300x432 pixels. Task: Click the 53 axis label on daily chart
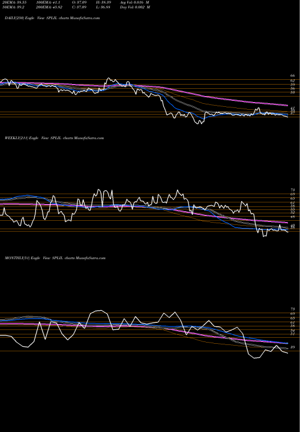pyautogui.click(x=293, y=92)
